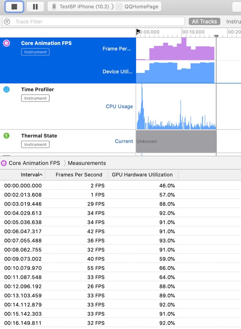This screenshot has height=329, width=241.
Task: Click the Instrument badge under Core Animation FPS
Action: point(35,52)
